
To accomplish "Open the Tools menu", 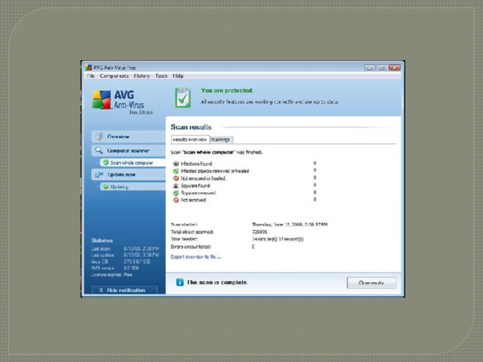I will click(x=161, y=75).
